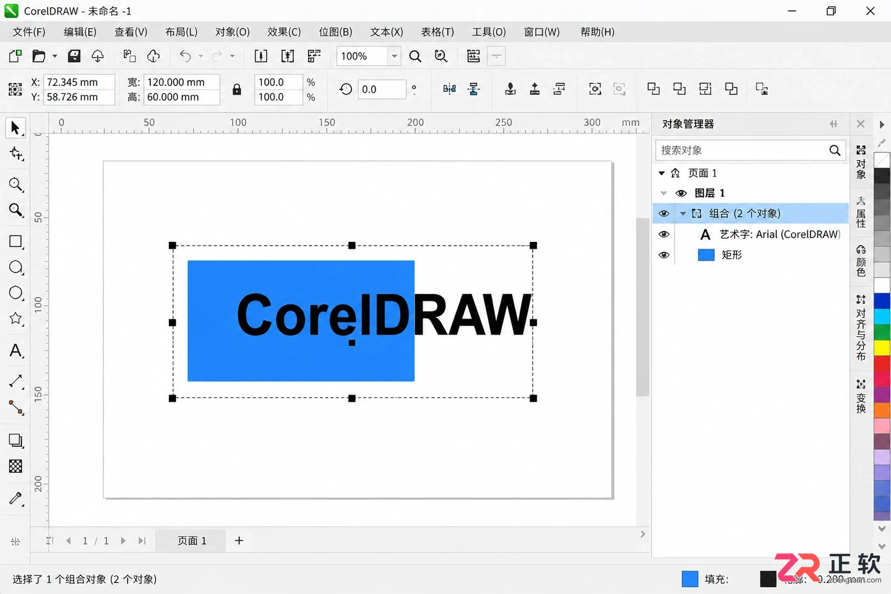Open a file with folder icon
This screenshot has height=594, width=891.
(38, 56)
